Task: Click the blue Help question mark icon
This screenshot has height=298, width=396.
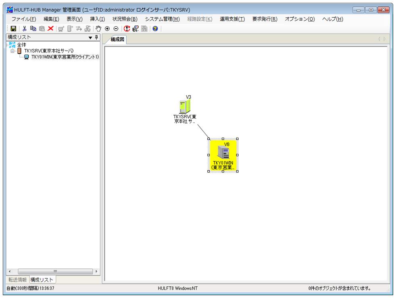Action: click(155, 29)
